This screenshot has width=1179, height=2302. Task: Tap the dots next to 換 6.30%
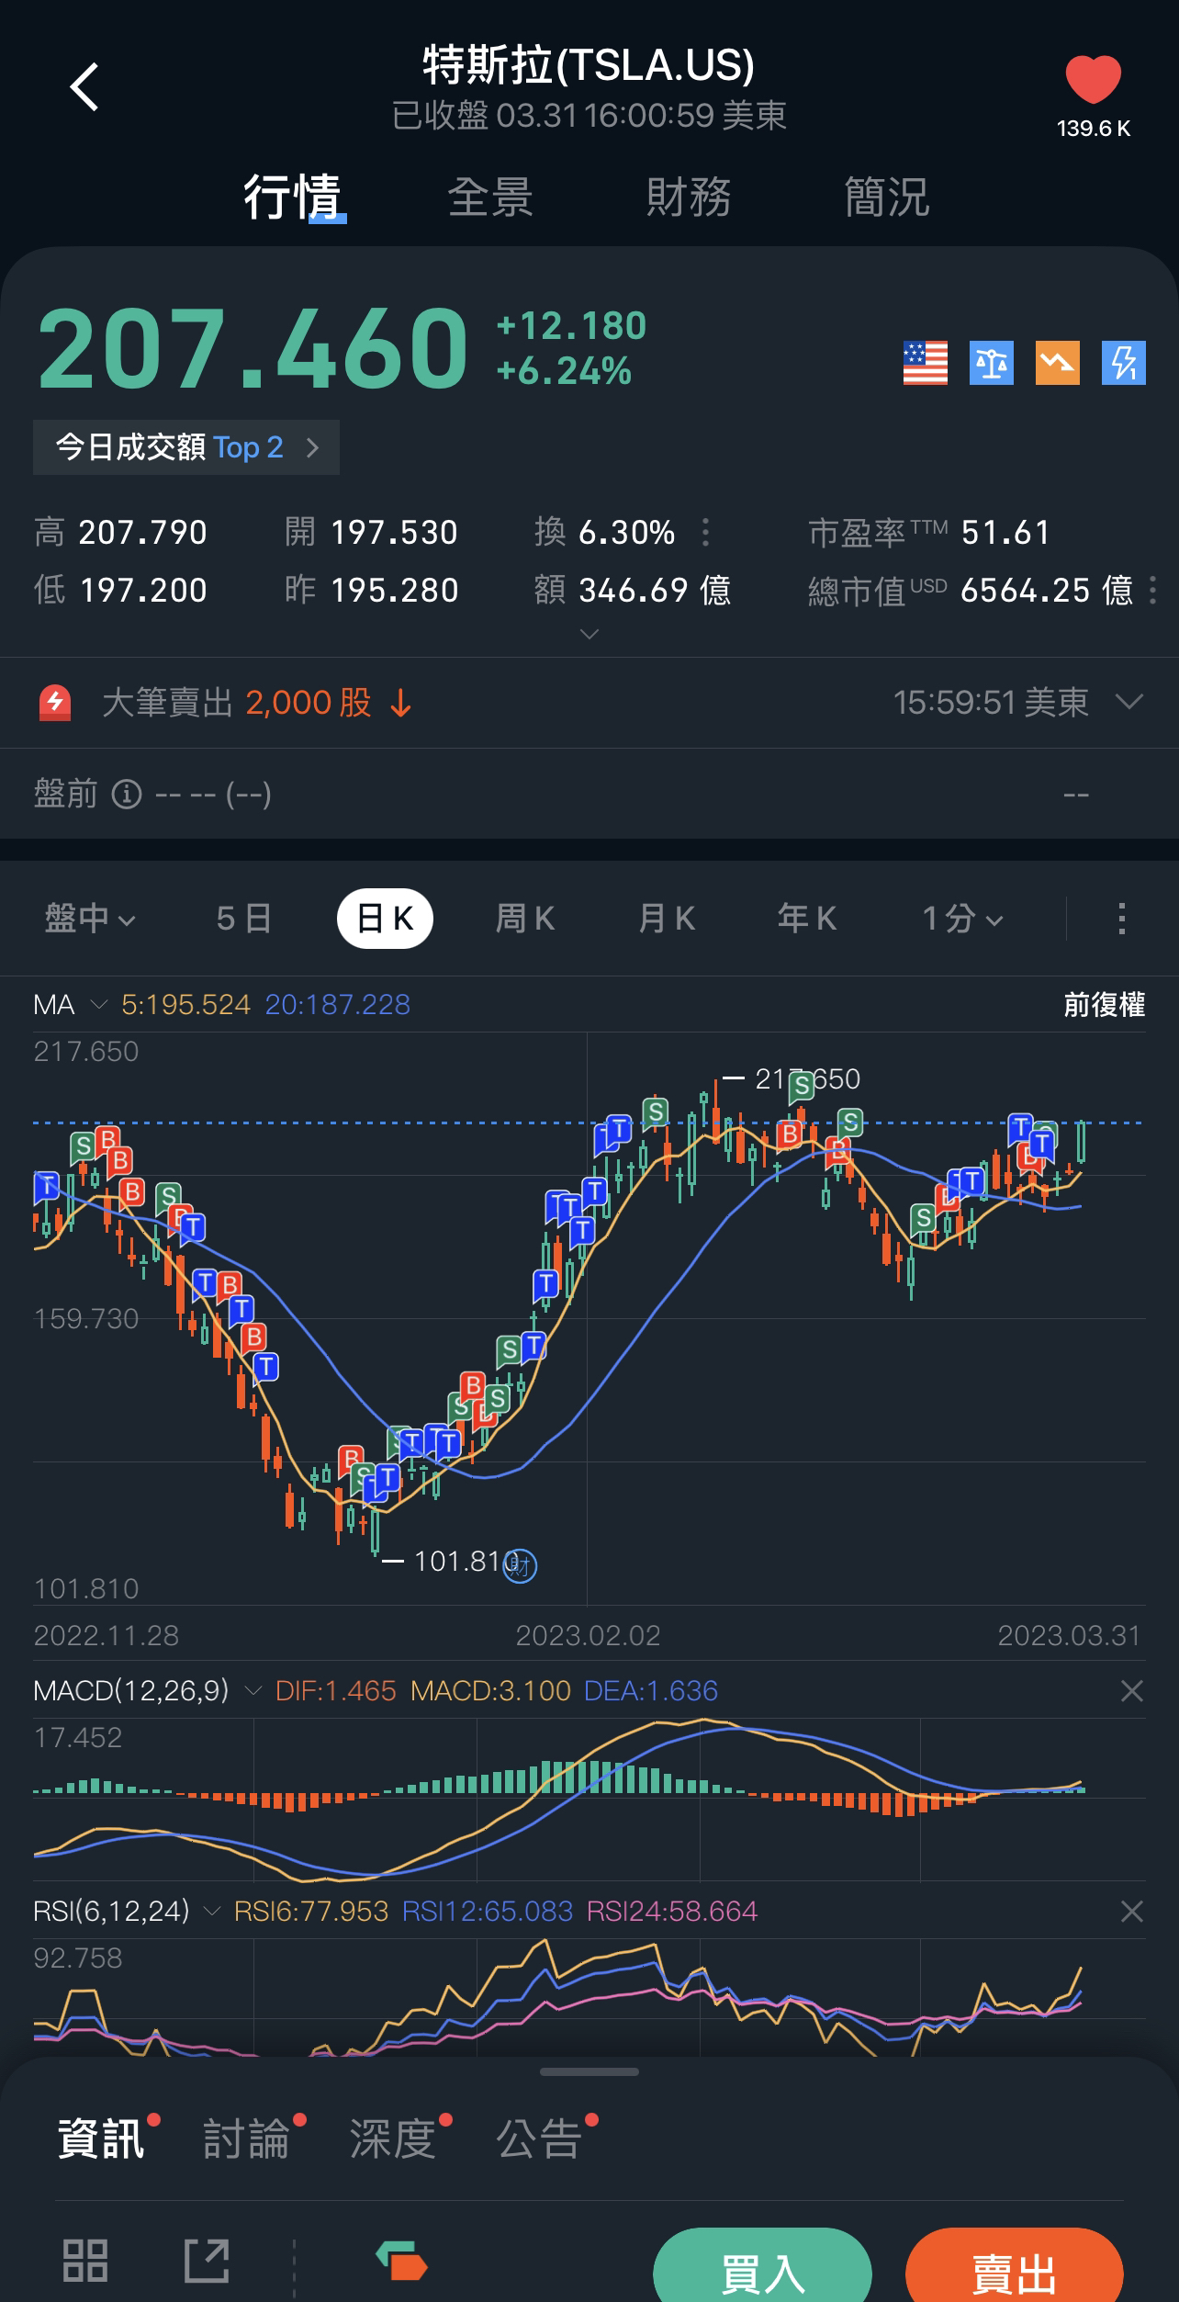(705, 532)
